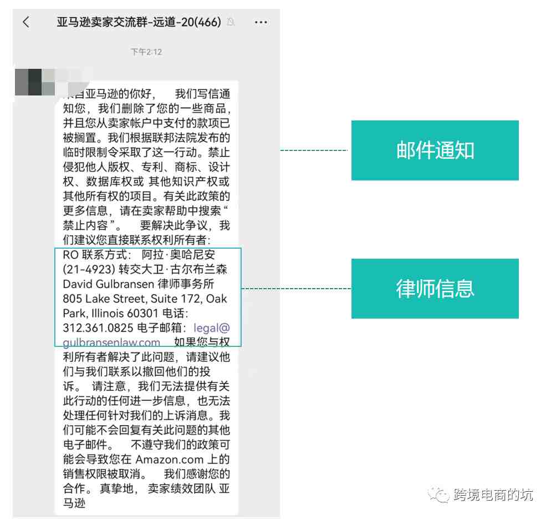This screenshot has height=519, width=551.
Task: Tap the group title 亚马逊卖家交流群-远道-20(466)
Action: (139, 22)
